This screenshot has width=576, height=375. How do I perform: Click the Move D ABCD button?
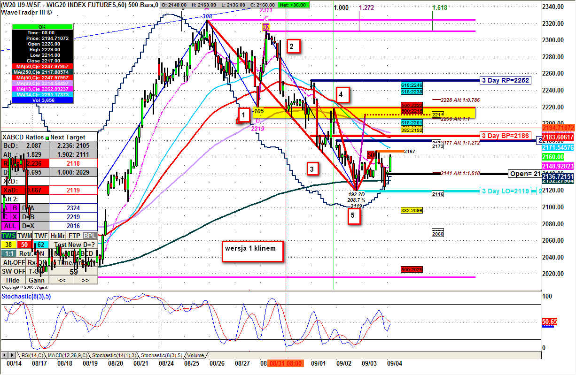click(x=73, y=253)
